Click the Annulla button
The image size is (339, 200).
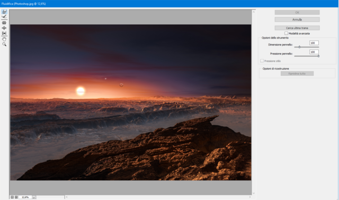tap(297, 20)
